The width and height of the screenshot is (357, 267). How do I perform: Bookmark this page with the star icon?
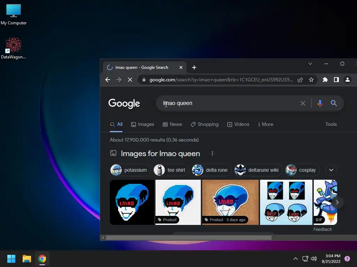coord(311,80)
